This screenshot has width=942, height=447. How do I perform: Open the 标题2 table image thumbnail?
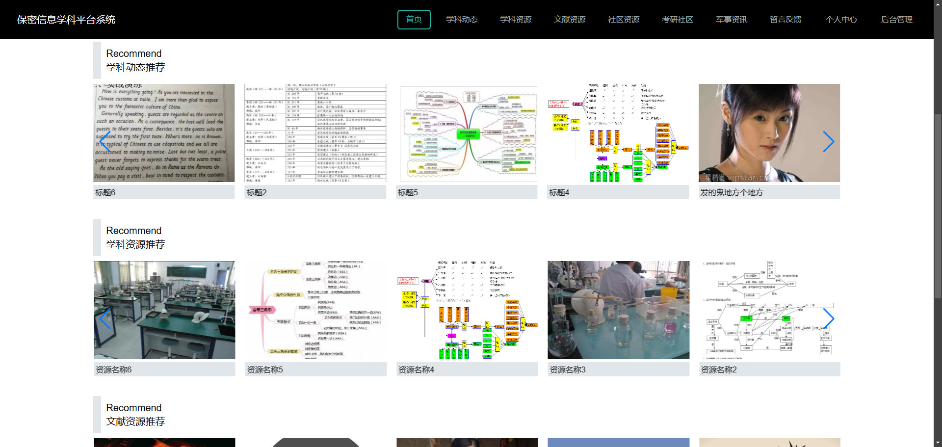[315, 133]
